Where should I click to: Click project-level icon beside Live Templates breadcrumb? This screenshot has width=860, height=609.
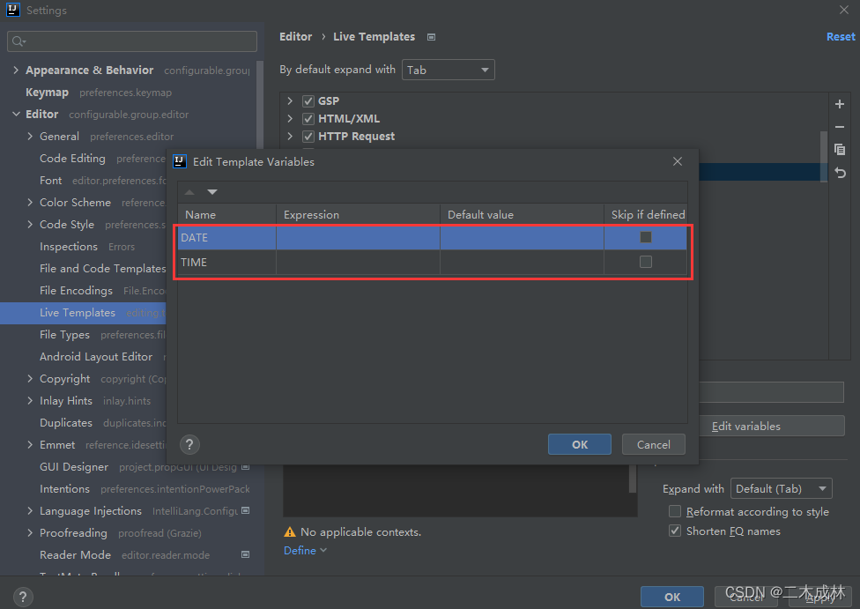[431, 37]
